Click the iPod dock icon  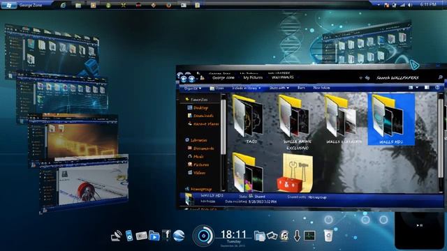[129, 236]
